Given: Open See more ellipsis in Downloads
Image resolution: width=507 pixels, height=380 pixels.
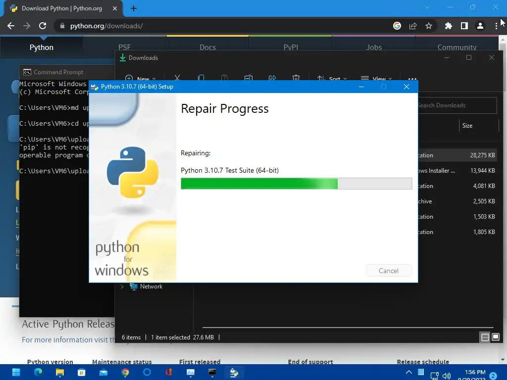Looking at the screenshot, I should click(412, 79).
